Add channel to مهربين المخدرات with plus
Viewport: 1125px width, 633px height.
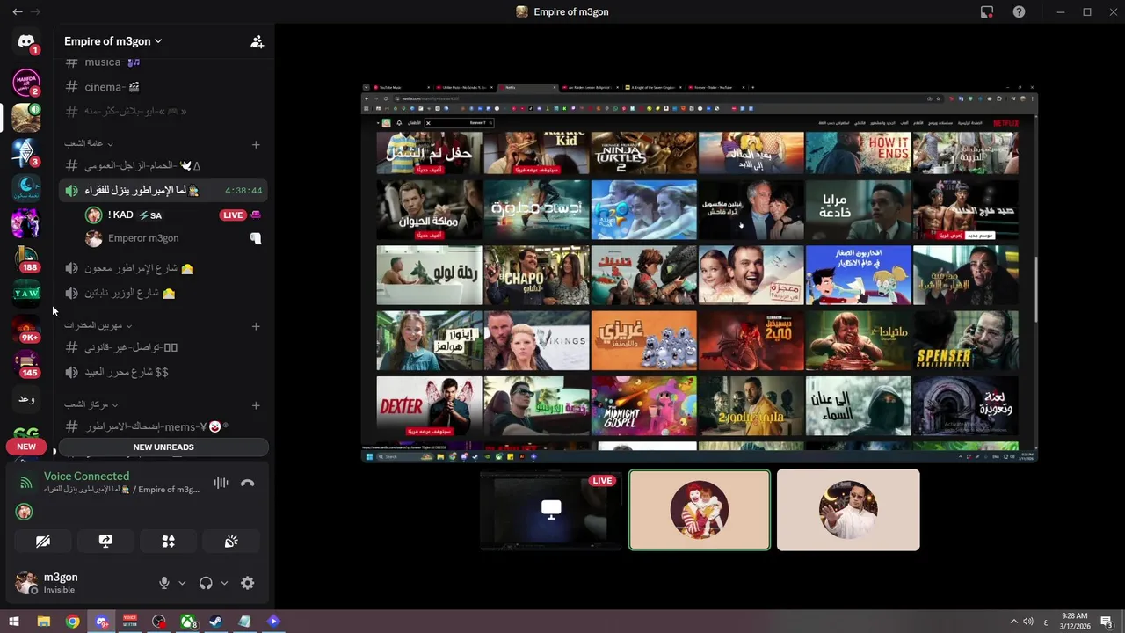(256, 326)
